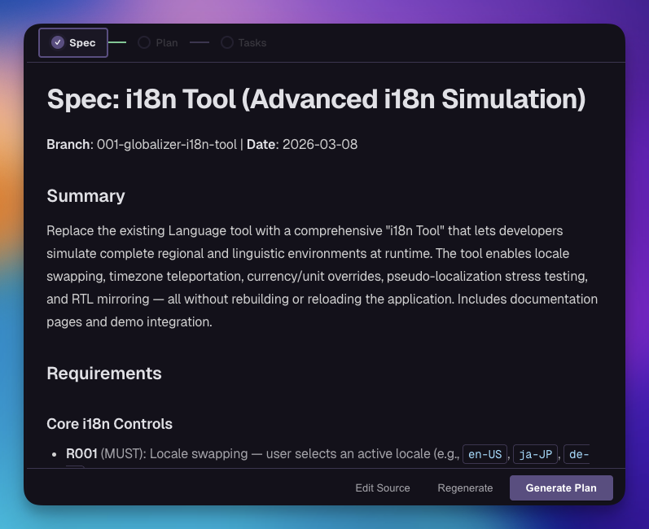Go to the Tasks step
The image size is (649, 529).
(x=243, y=42)
